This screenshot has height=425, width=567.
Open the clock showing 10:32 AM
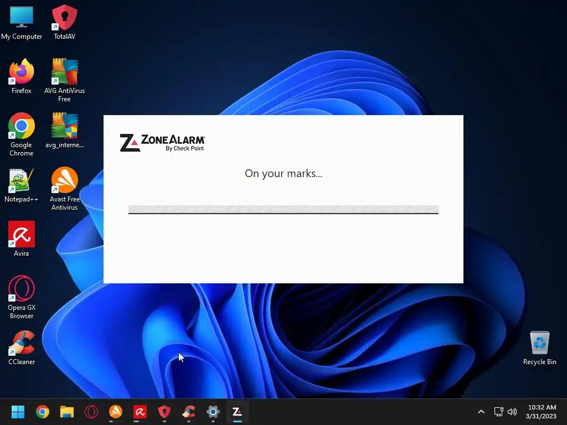pos(542,412)
